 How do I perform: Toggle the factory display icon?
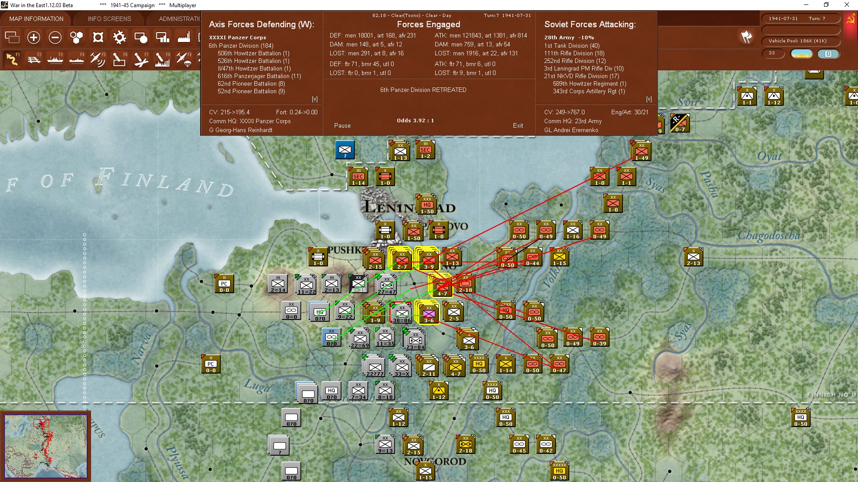pyautogui.click(x=184, y=37)
